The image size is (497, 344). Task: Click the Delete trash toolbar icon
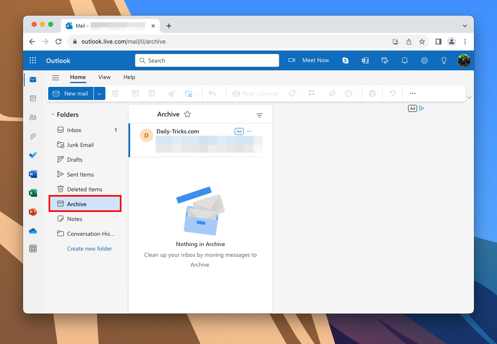pyautogui.click(x=115, y=93)
